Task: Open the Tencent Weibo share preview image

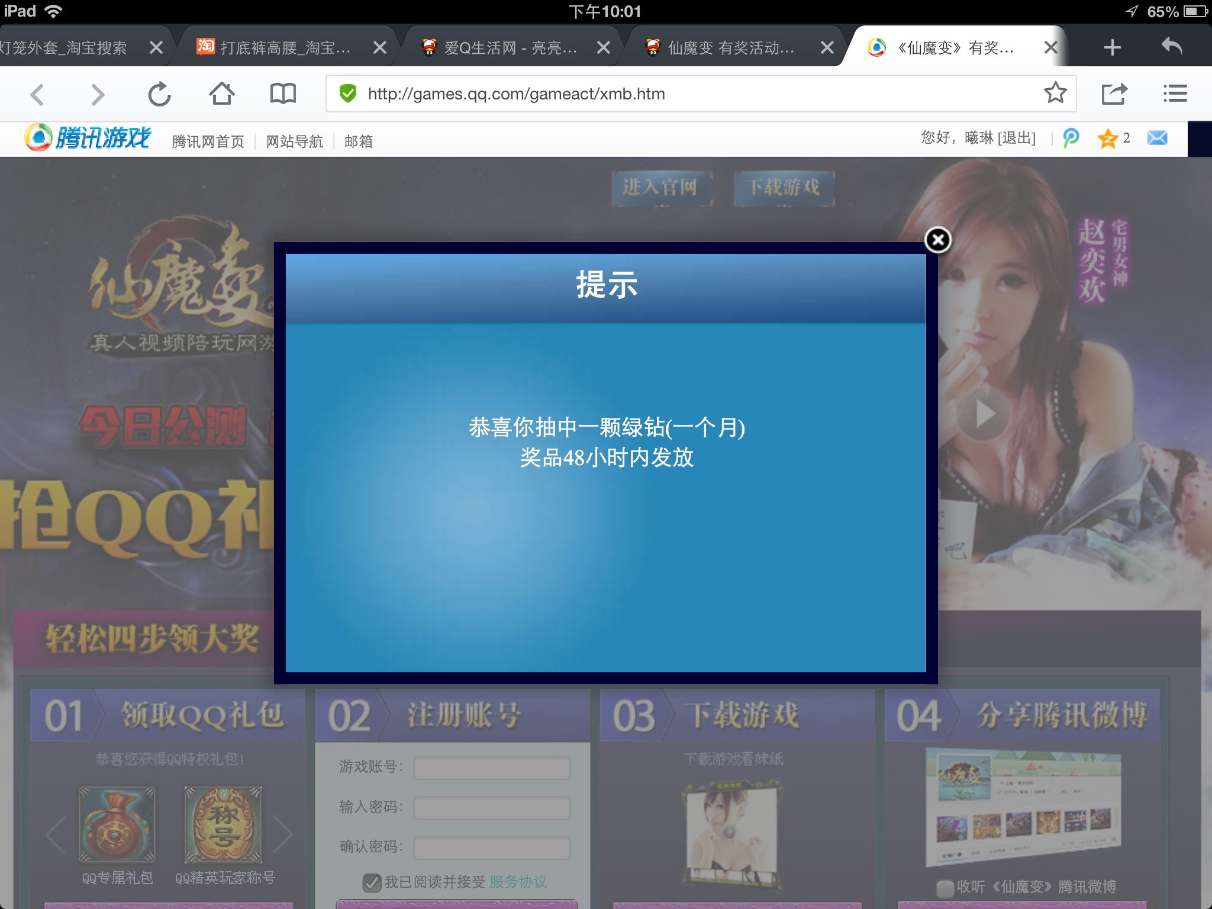Action: 1023,808
